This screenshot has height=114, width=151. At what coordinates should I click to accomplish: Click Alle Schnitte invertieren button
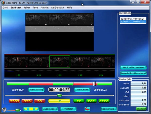tap(133, 67)
